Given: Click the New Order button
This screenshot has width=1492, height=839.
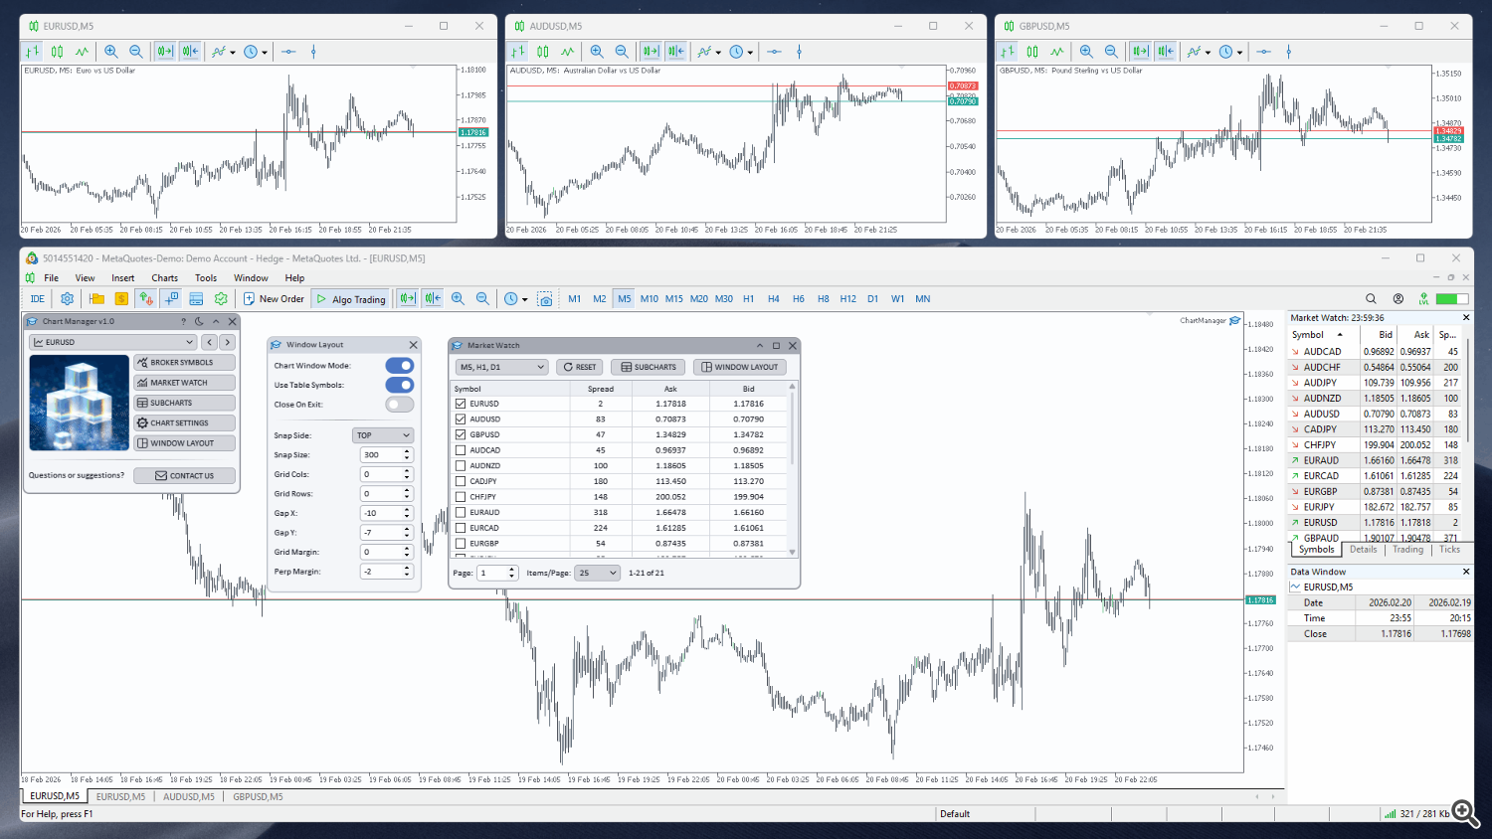Looking at the screenshot, I should point(274,298).
